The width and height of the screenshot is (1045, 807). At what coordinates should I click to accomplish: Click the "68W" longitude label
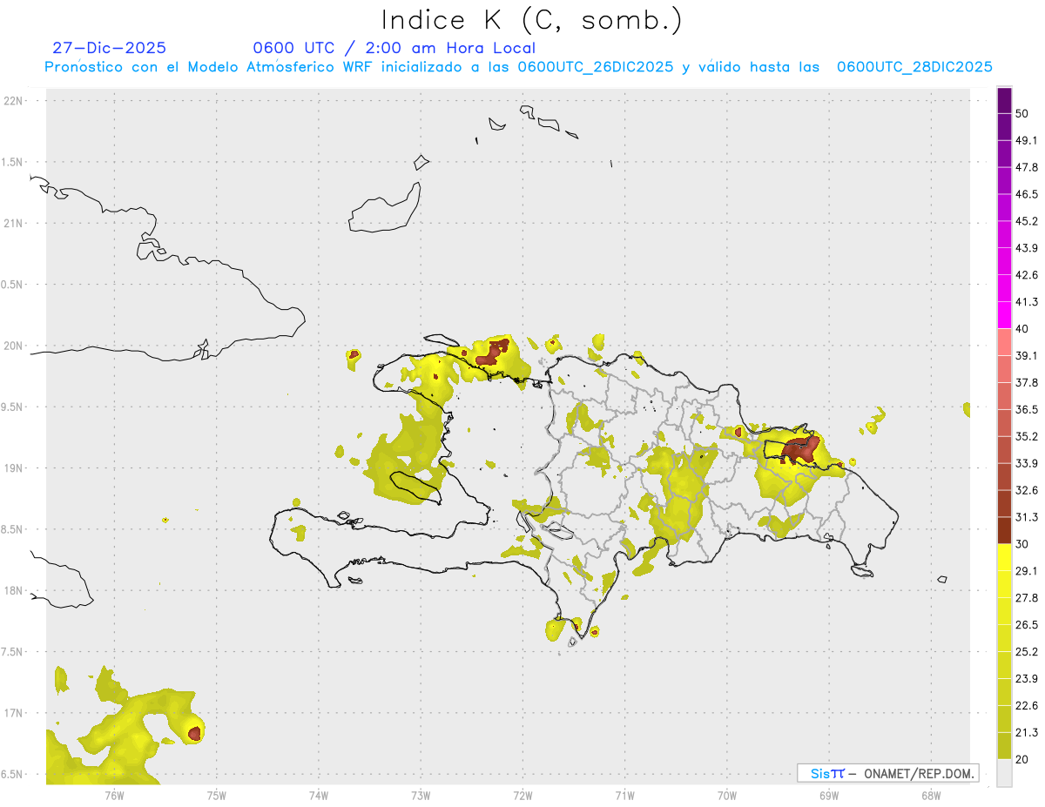[x=931, y=795]
